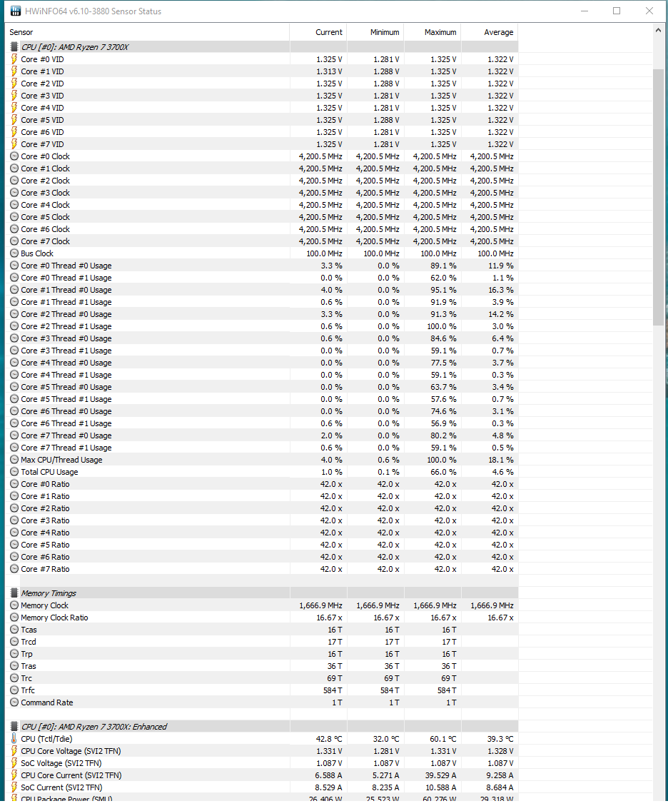668x806 pixels.
Task: Click the HWiNFO64 app icon in title bar
Action: (16, 11)
